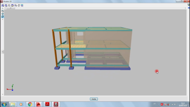This screenshot has height=107, width=190.
Task: Click the down arrow at bottom of left sidebar
Action: [3, 94]
